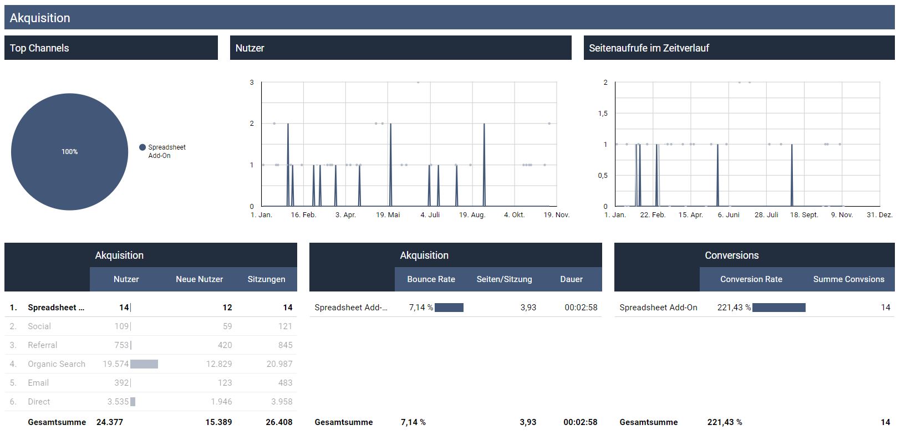
Task: Sort table by Sitzungen column header
Action: [x=266, y=279]
